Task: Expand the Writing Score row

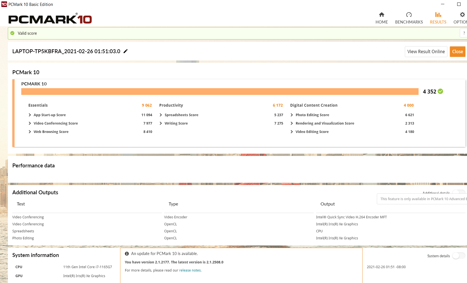Action: pos(161,123)
